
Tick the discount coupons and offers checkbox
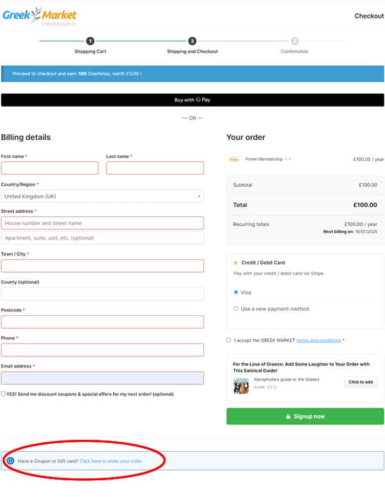(x=4, y=394)
